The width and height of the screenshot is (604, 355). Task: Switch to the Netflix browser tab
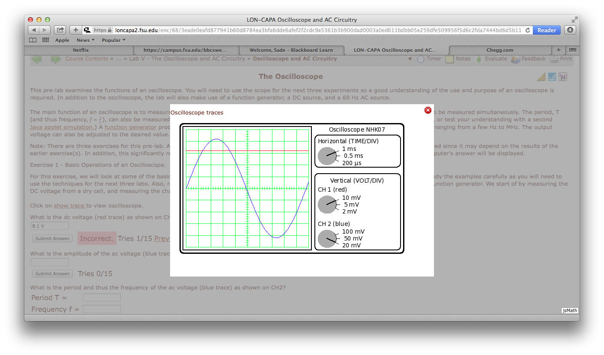[81, 50]
